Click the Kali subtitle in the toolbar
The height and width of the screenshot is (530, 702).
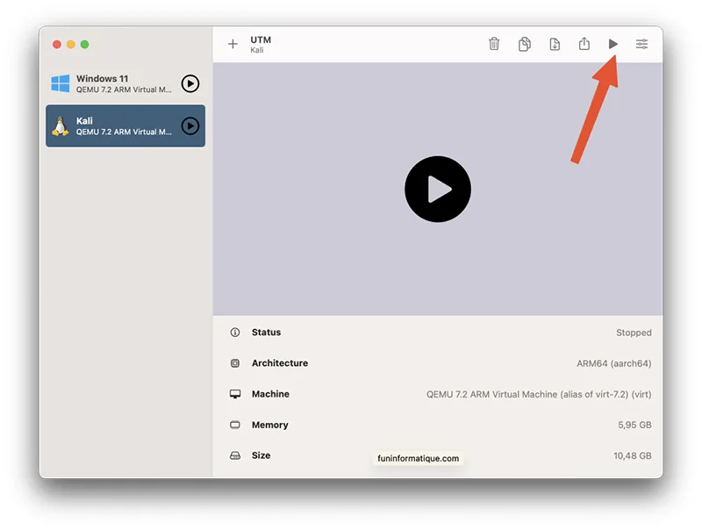(257, 50)
